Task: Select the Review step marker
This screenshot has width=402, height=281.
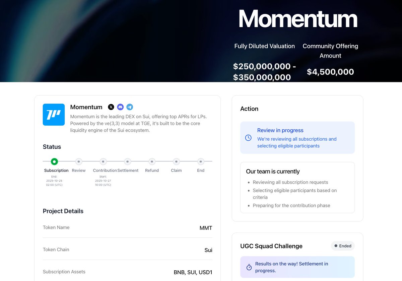Action: (x=79, y=162)
